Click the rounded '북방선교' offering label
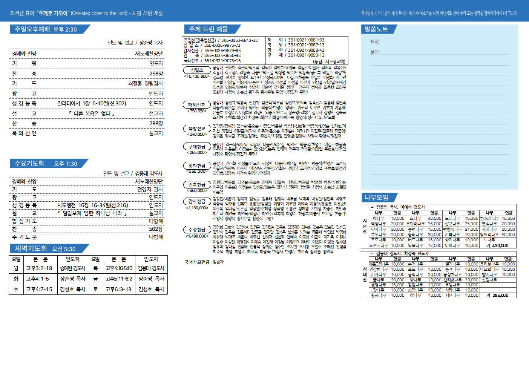This screenshot has width=529, height=374. coord(197,129)
